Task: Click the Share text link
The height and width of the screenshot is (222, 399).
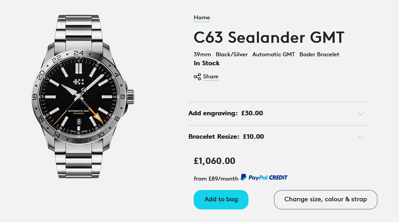Action: point(210,77)
